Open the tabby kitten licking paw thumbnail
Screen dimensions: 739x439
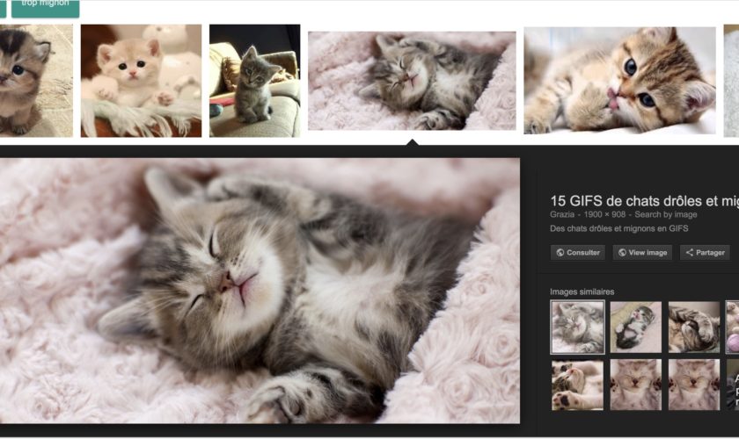[x=619, y=81]
